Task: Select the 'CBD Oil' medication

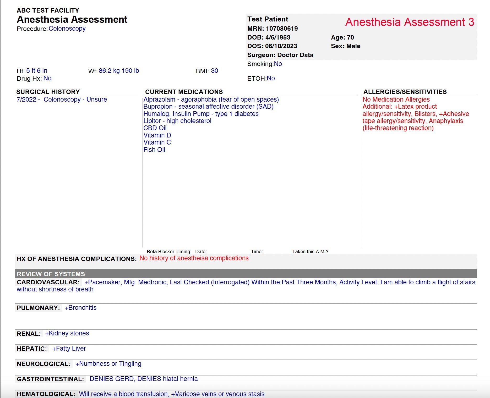Action: tap(155, 128)
